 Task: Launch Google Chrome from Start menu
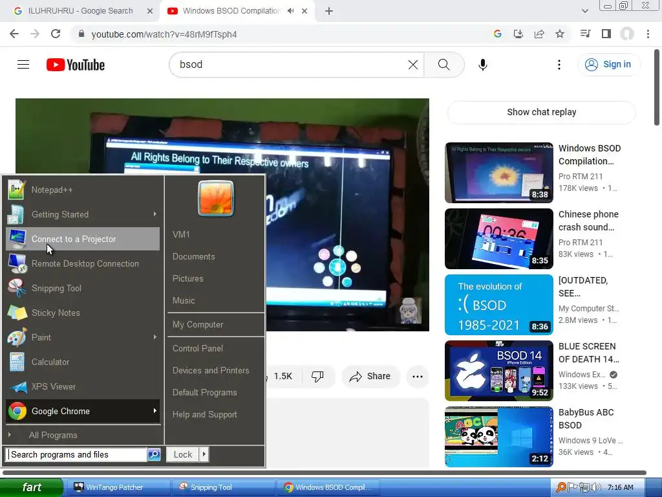click(83, 411)
